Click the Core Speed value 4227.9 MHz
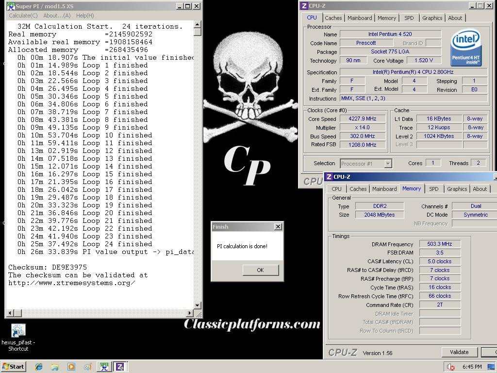The height and width of the screenshot is (373, 497). [x=362, y=119]
